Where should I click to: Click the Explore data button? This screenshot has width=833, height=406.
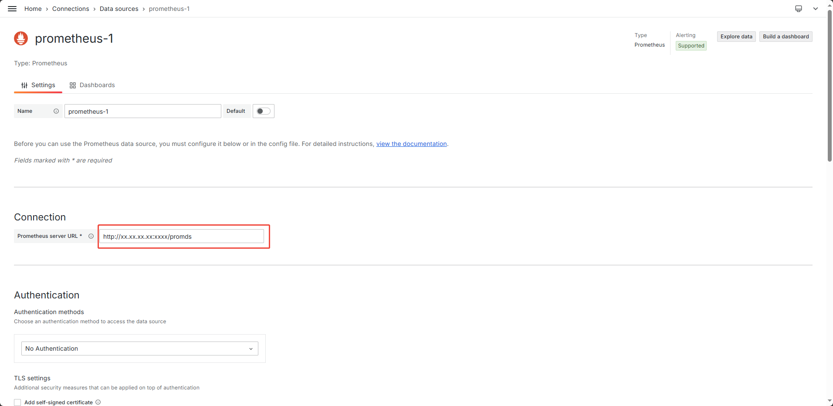[x=736, y=37]
